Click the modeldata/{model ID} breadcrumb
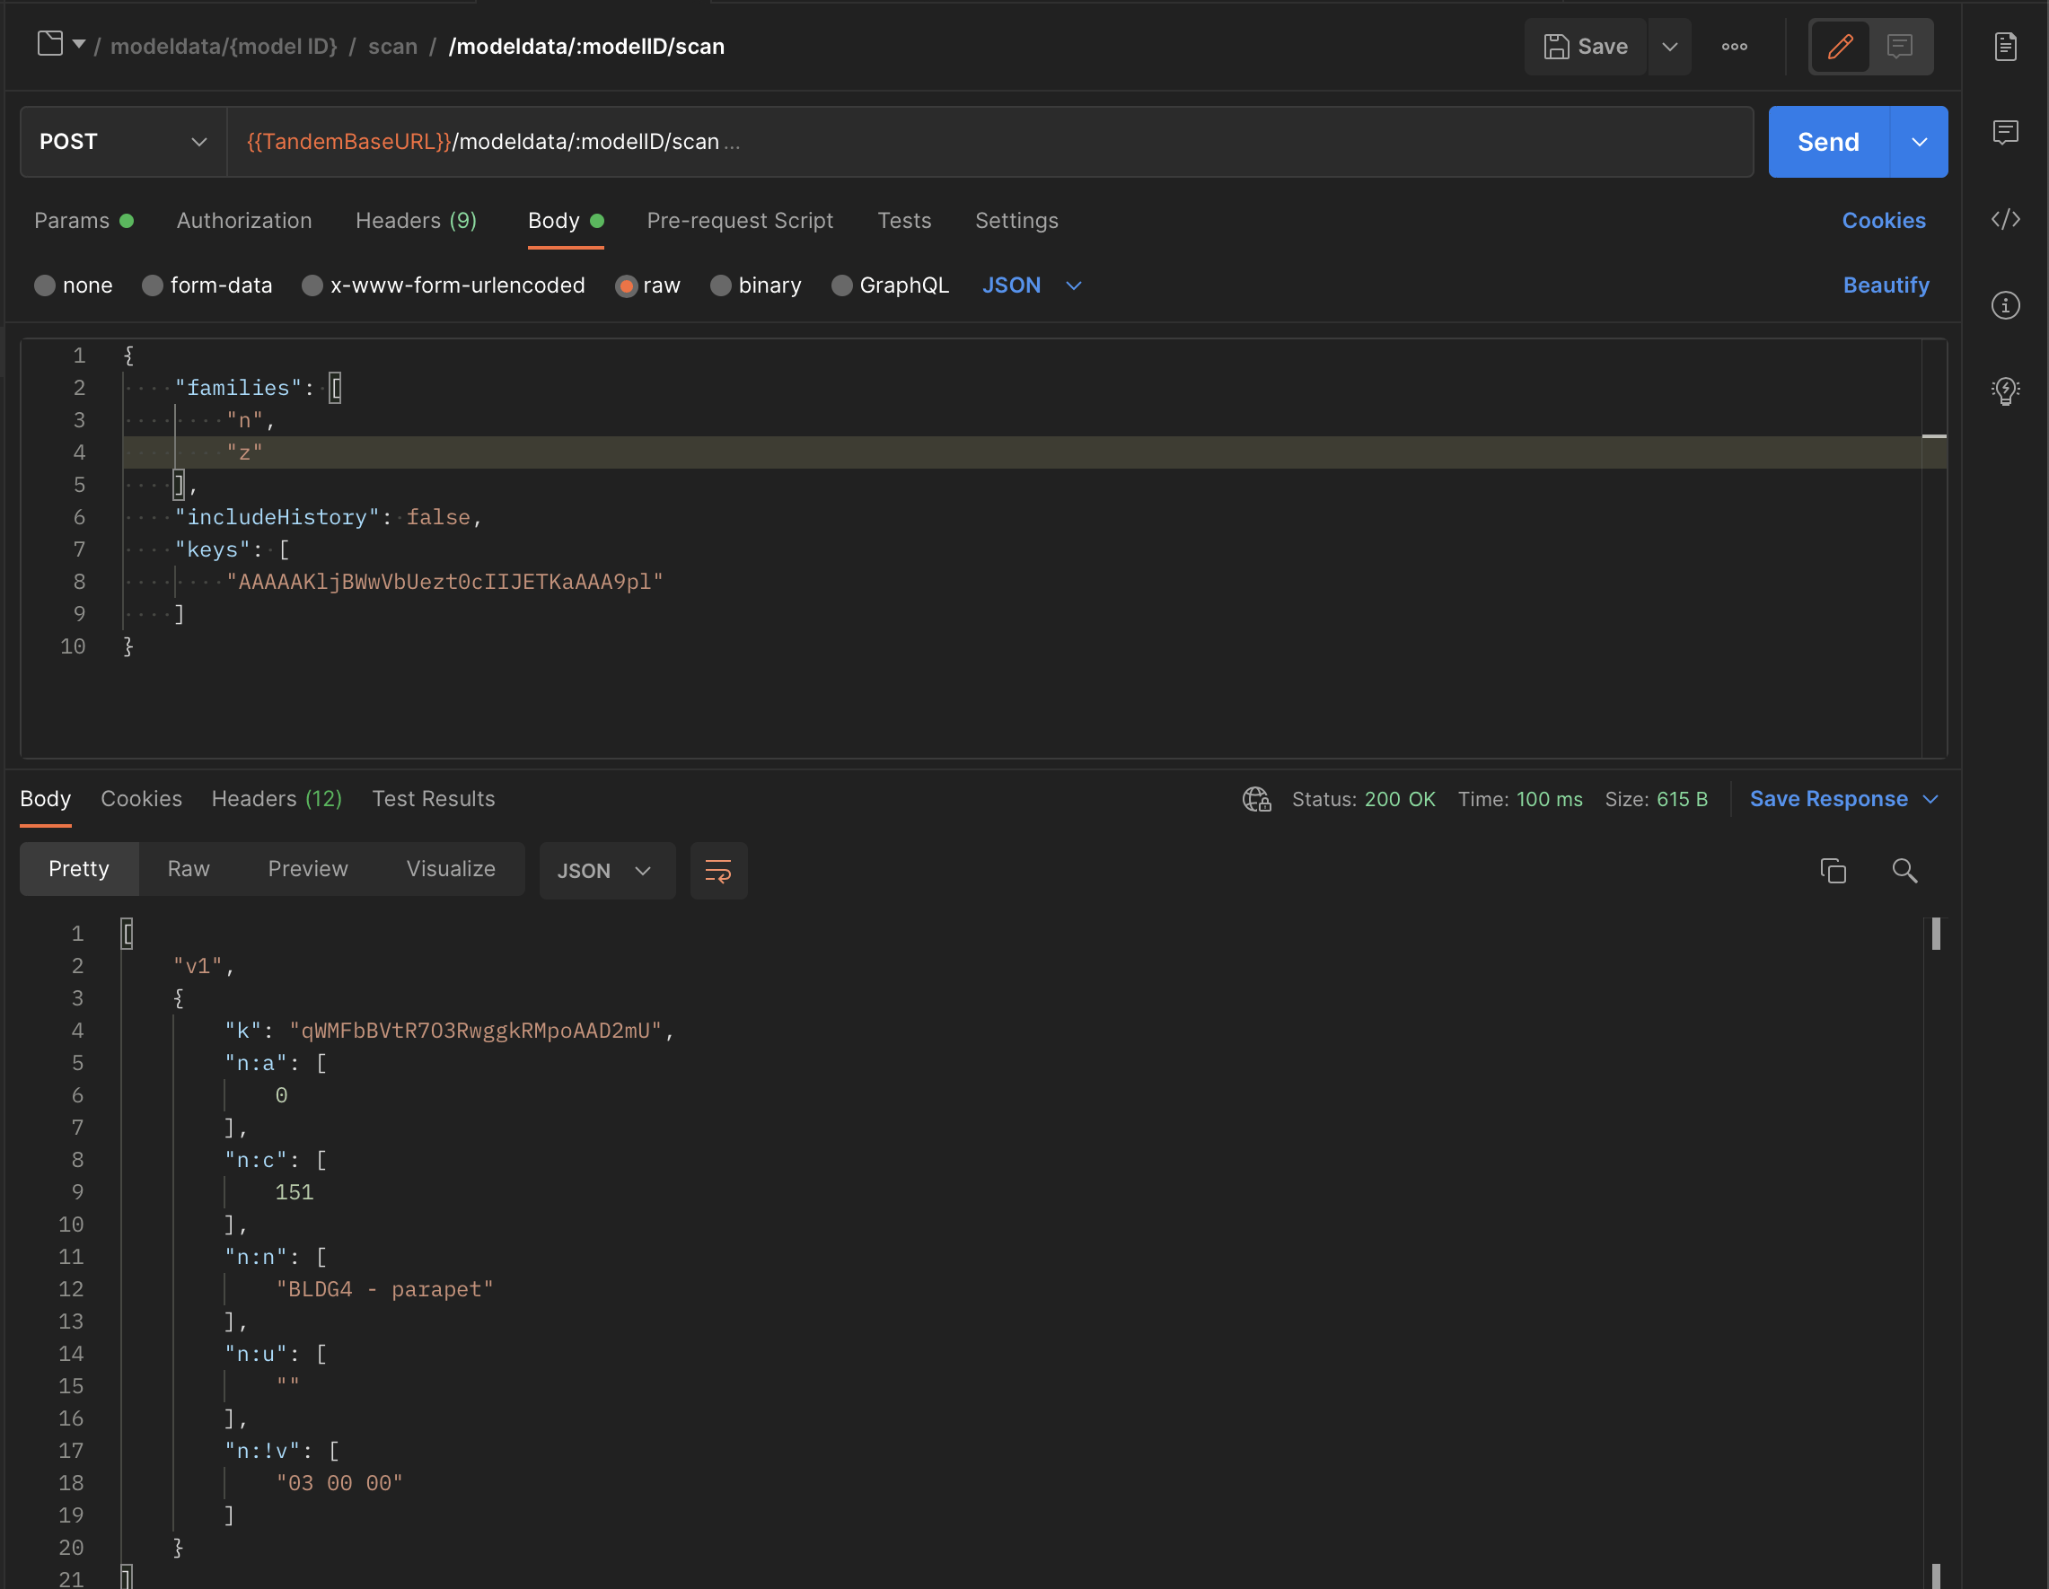This screenshot has width=2049, height=1589. point(224,46)
